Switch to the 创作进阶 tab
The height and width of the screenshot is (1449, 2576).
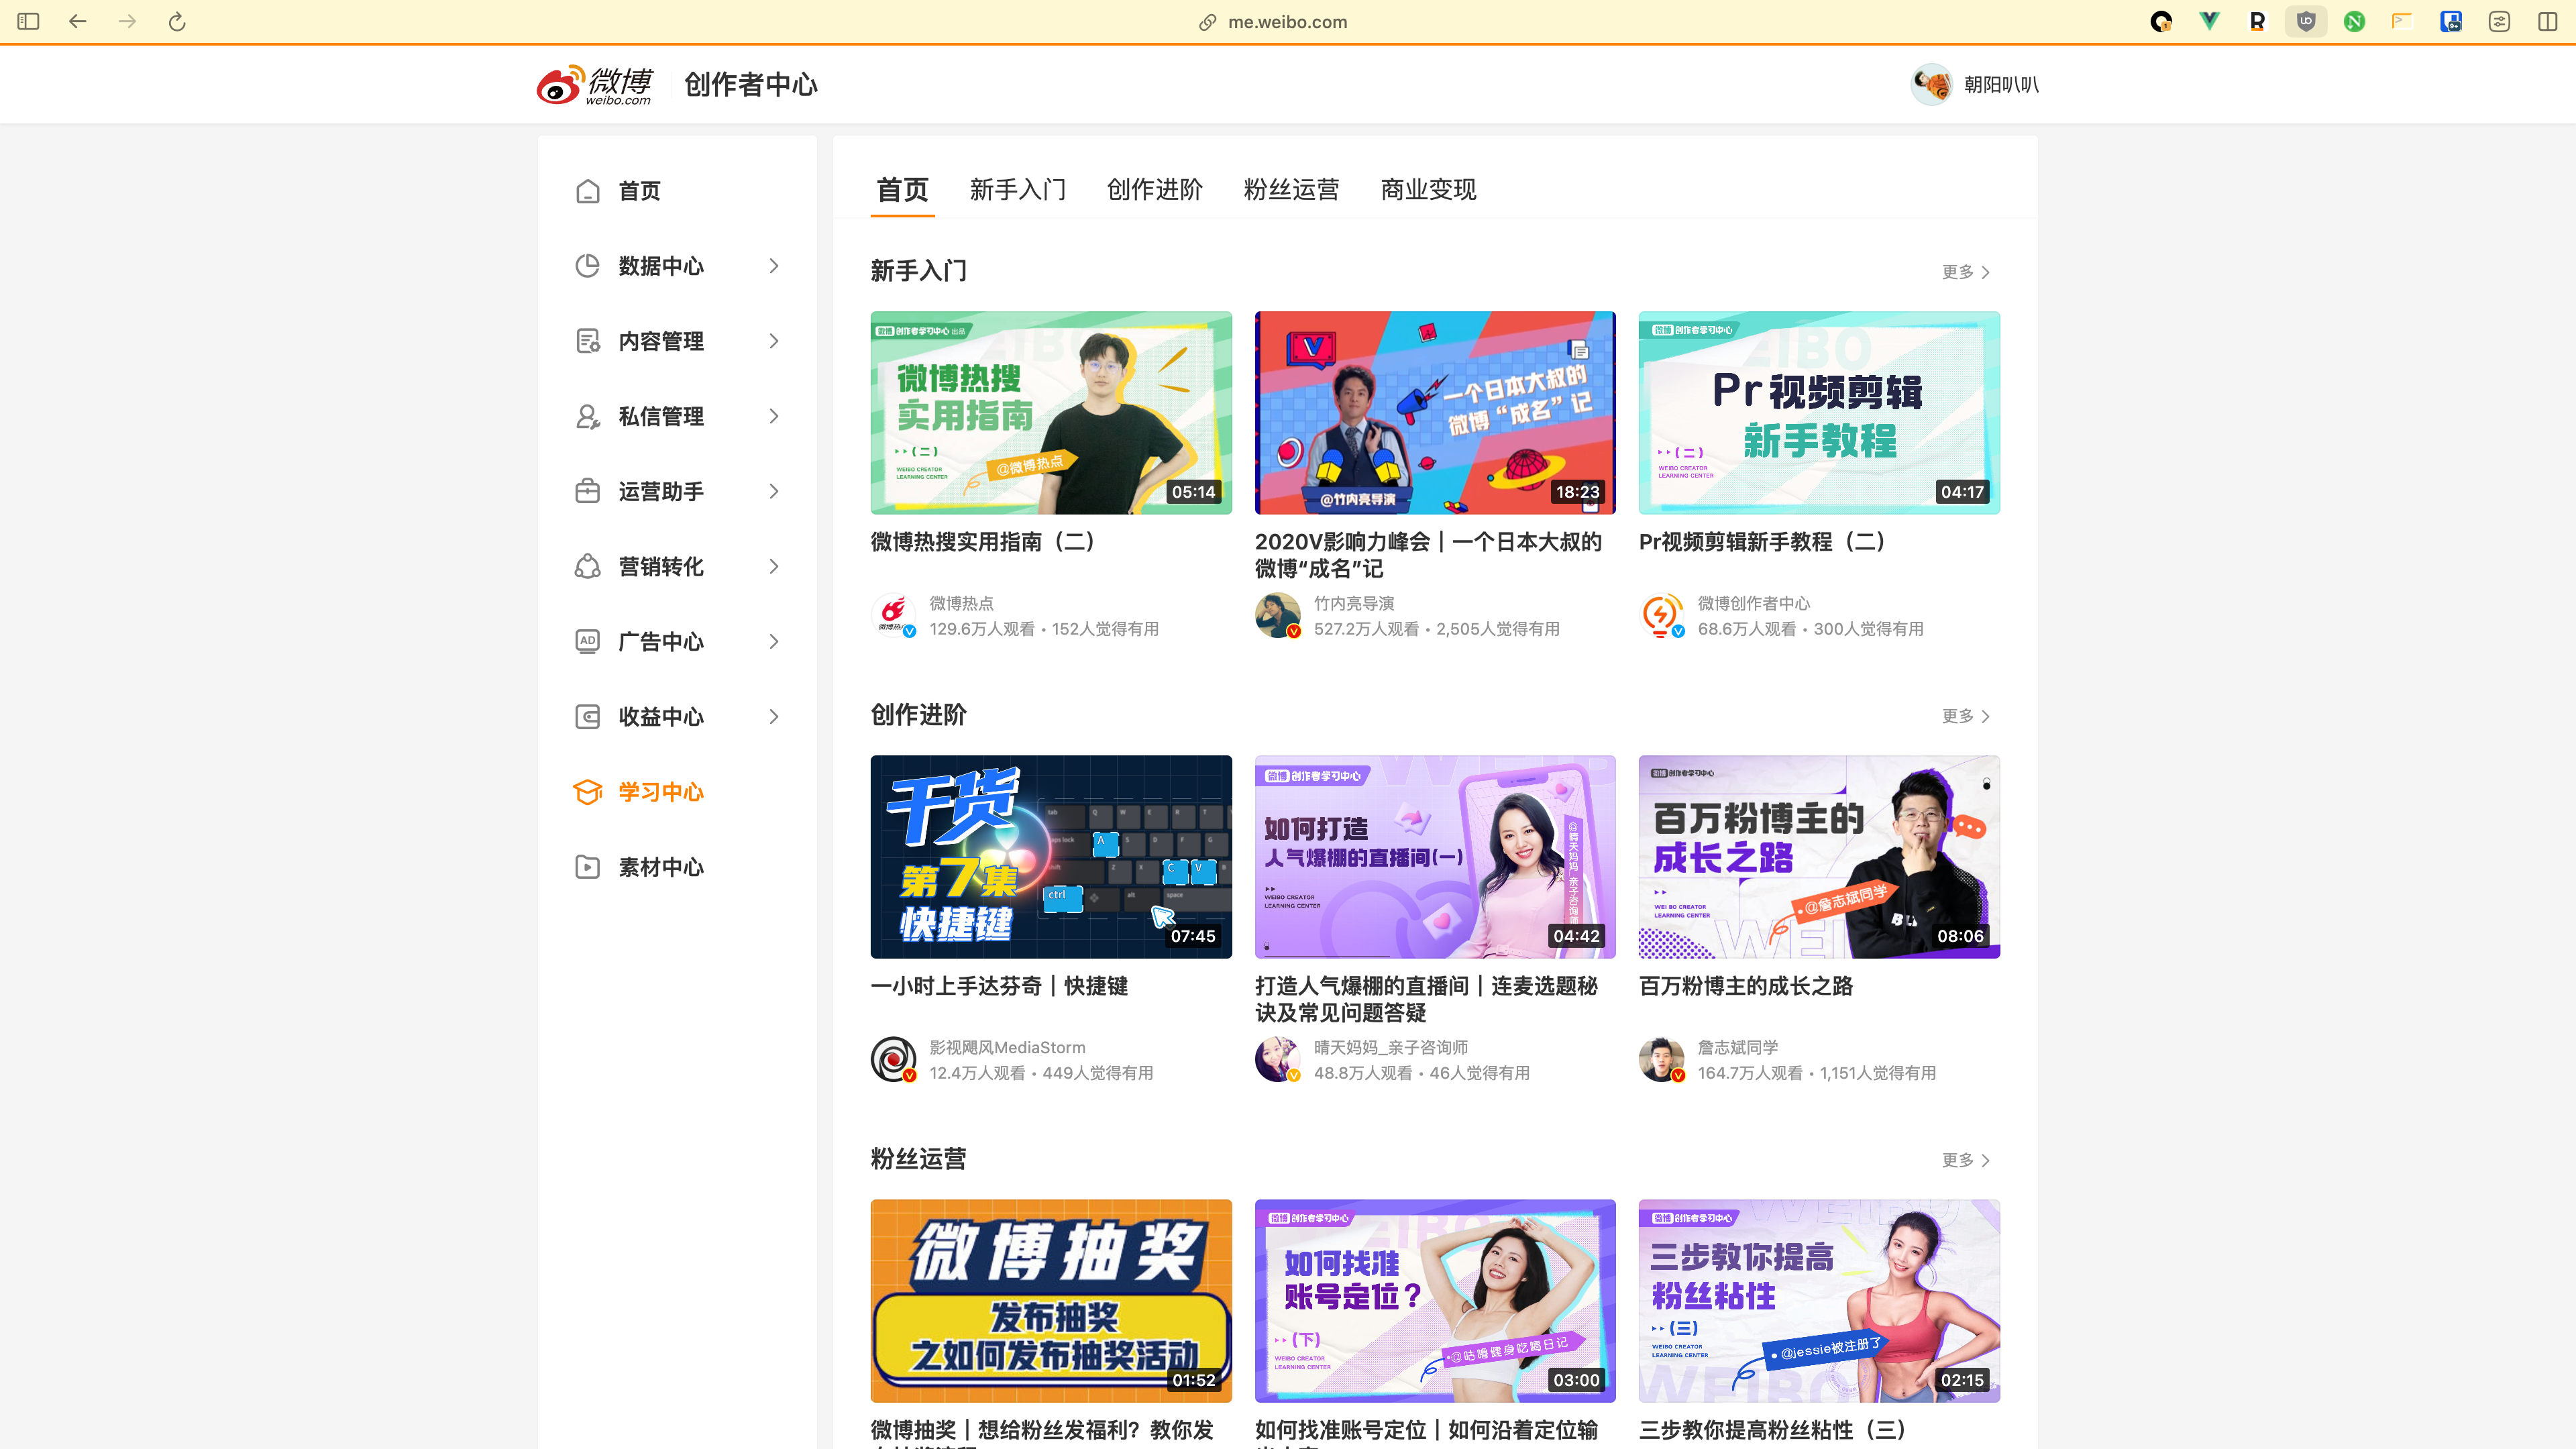pyautogui.click(x=1155, y=189)
